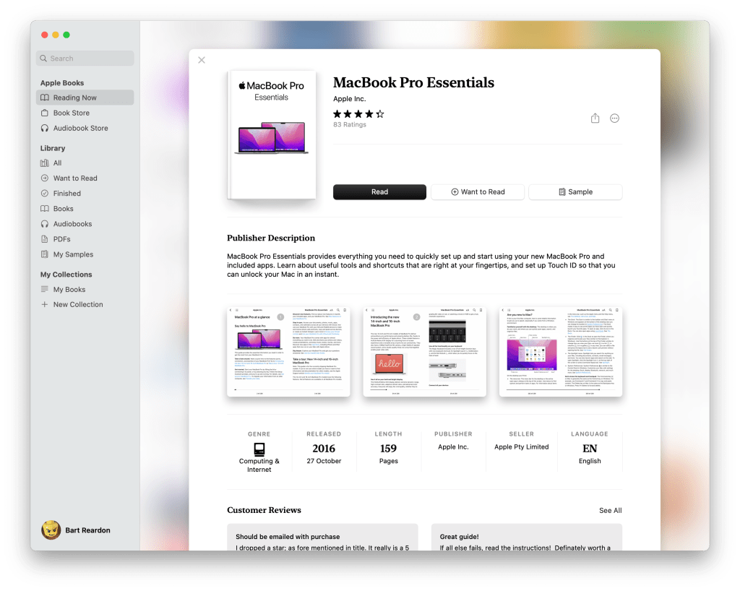The width and height of the screenshot is (740, 591).
Task: Close the book detail sheet
Action: point(202,60)
